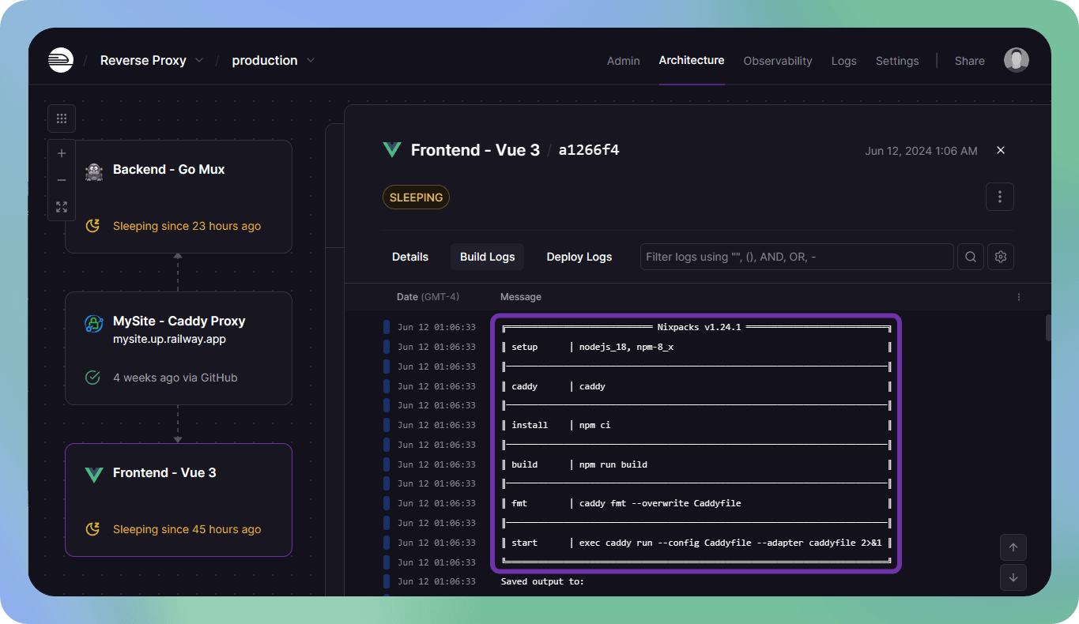Jump to top of logs arrow
Image resolution: width=1079 pixels, height=624 pixels.
[1013, 547]
